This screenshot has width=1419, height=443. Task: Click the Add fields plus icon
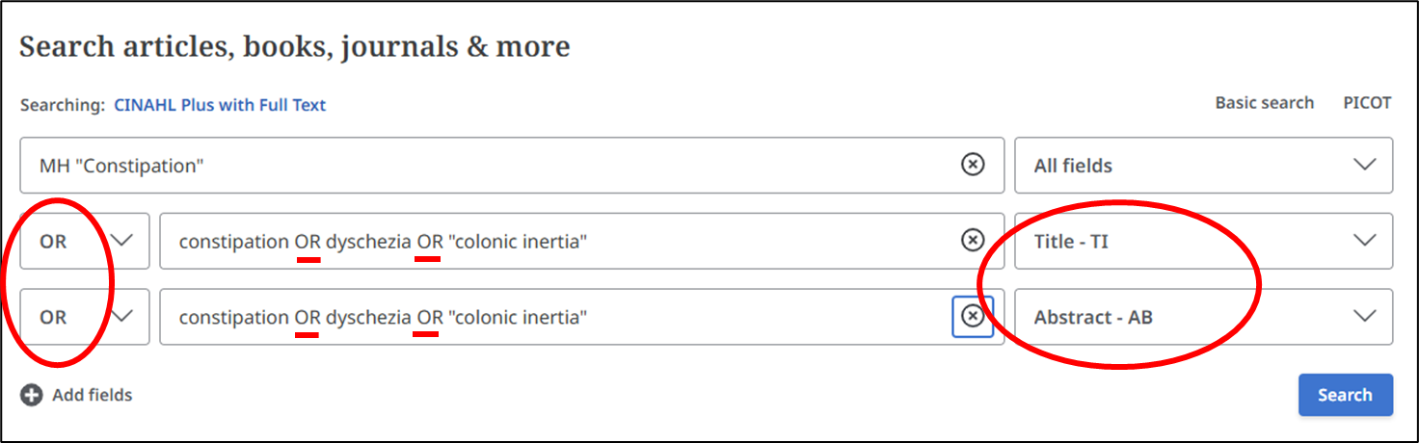coord(32,395)
